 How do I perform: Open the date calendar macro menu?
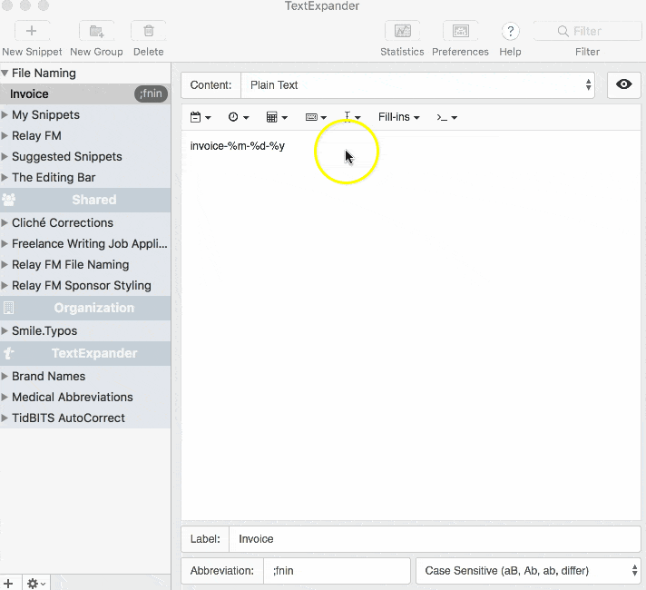pos(201,117)
